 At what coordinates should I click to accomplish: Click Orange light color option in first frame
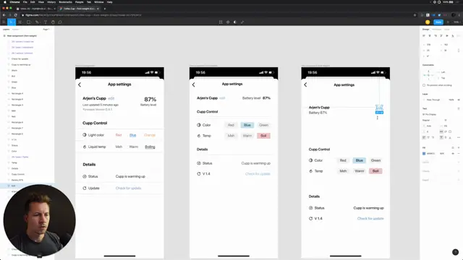tap(150, 135)
